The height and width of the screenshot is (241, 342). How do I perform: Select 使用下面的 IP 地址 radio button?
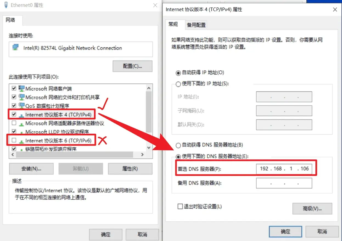(x=178, y=84)
